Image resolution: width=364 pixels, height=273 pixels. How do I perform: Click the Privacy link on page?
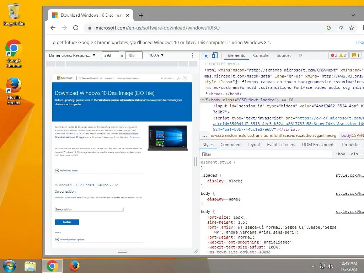[x=58, y=232]
